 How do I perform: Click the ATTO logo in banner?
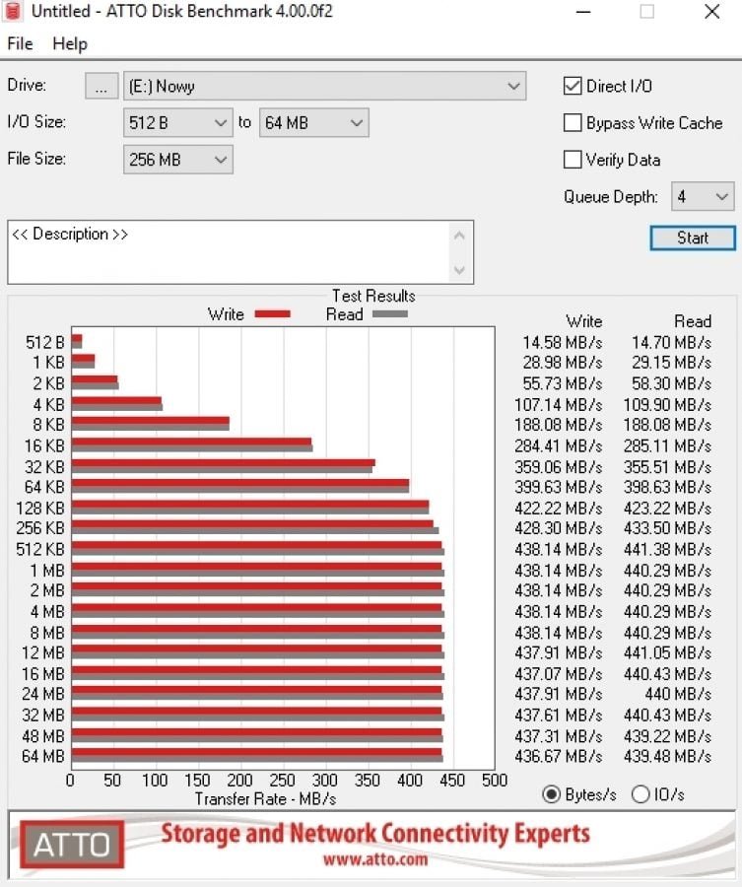tap(72, 845)
